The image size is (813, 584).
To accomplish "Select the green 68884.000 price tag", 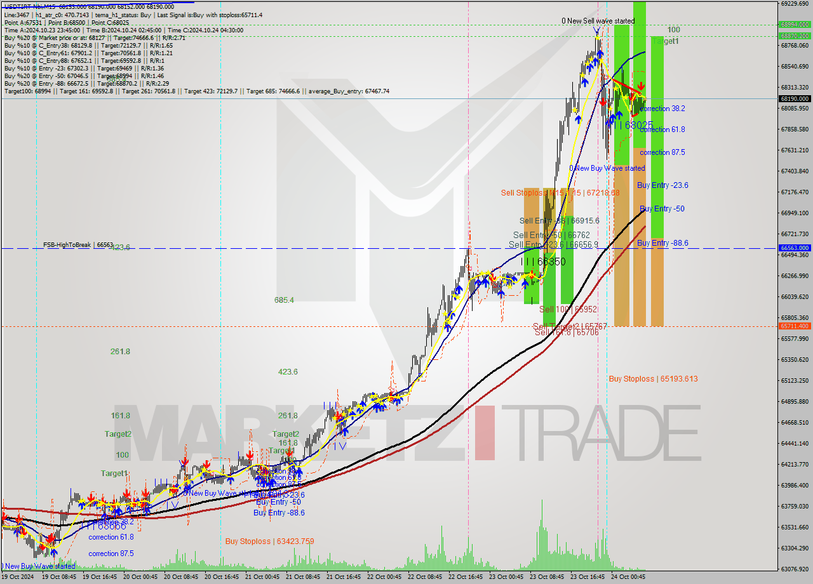I will [x=794, y=25].
